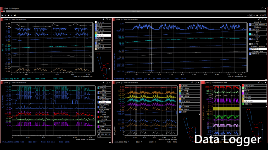Image resolution: width=268 pixels, height=150 pixels.
Task: Select the P_CLUTCH channel value box
Action: tap(104, 102)
